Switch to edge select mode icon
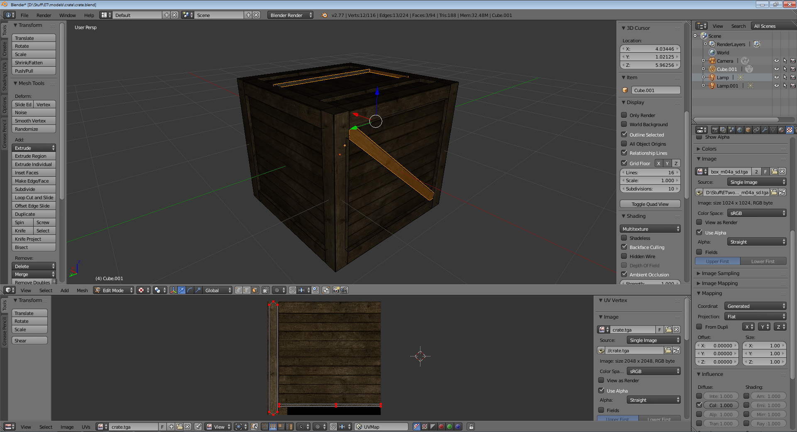This screenshot has width=797, height=432. [x=247, y=290]
